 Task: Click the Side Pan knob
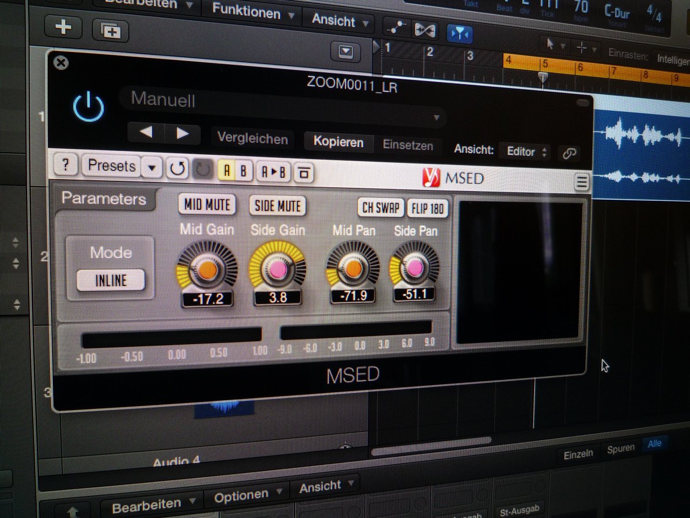point(415,267)
